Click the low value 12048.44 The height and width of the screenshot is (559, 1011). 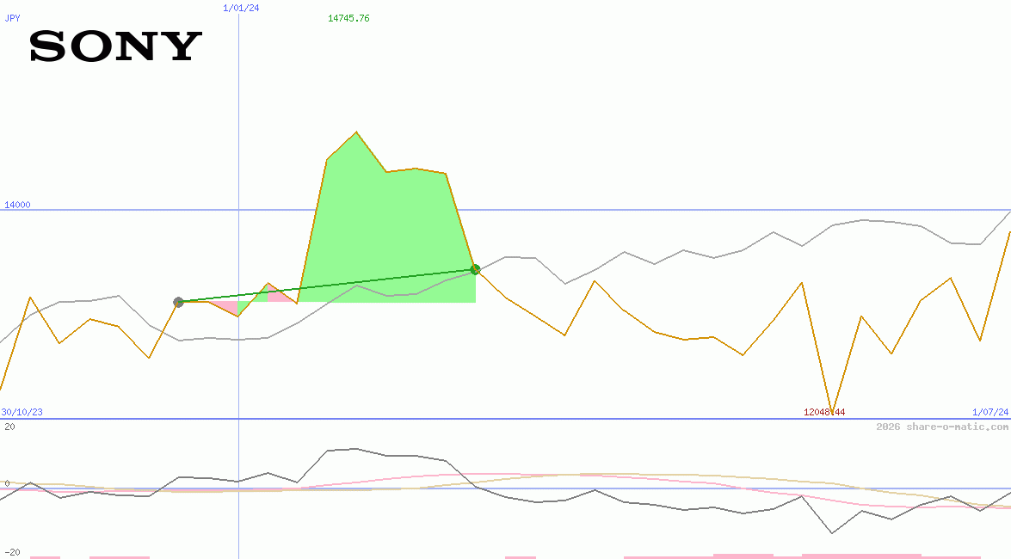tap(824, 412)
